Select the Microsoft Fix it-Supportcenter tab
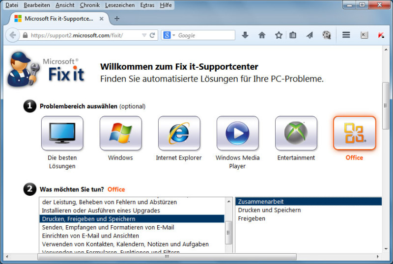 [59, 19]
